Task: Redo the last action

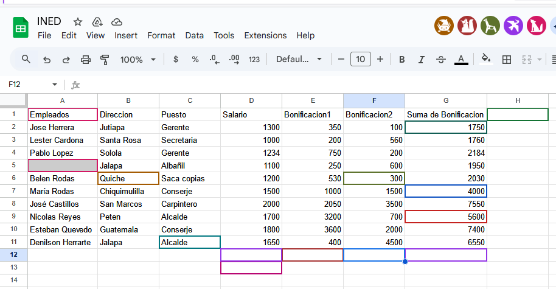Action: (66, 60)
